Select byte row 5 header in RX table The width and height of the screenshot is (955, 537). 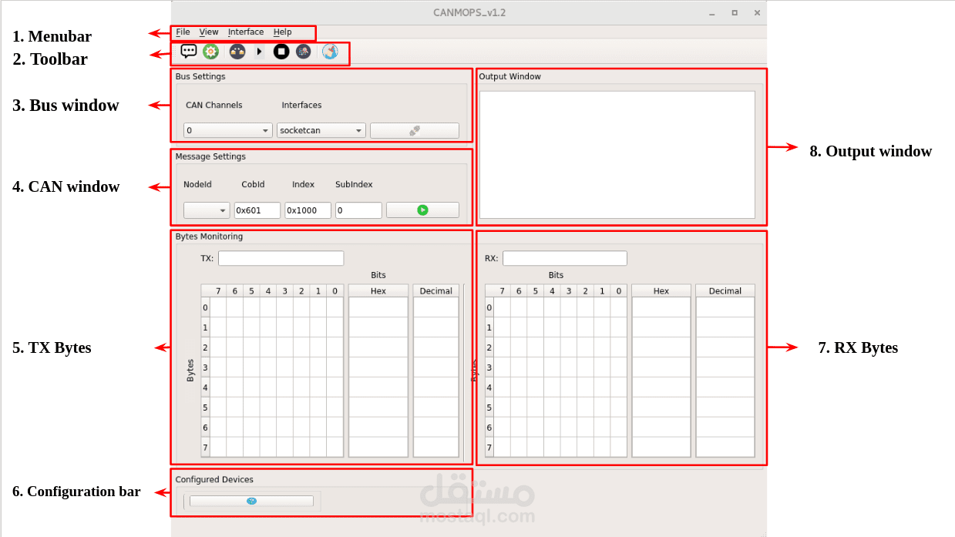489,408
